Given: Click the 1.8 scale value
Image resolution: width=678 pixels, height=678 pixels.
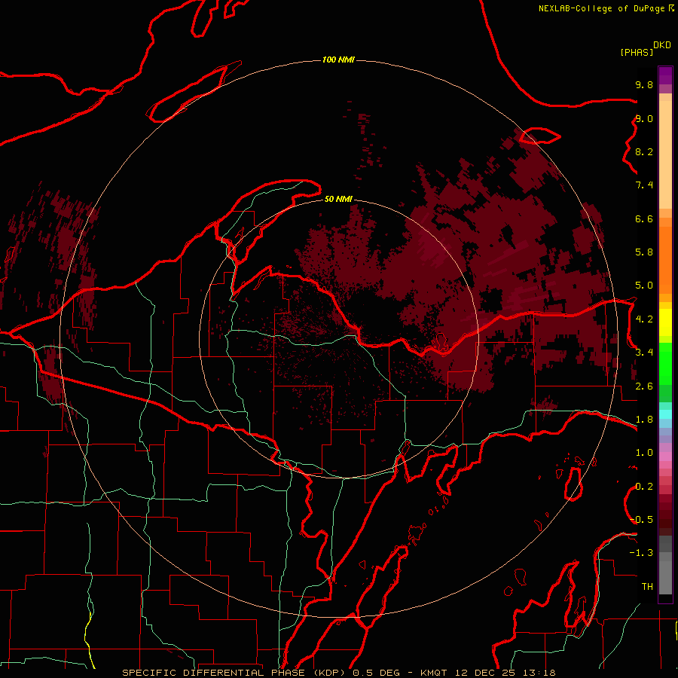Looking at the screenshot, I should pos(644,420).
